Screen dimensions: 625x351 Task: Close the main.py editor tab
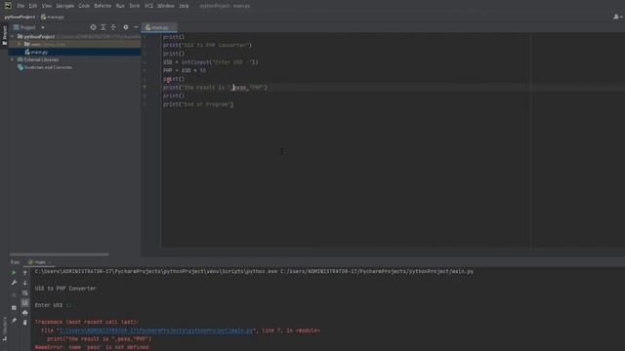(x=173, y=27)
